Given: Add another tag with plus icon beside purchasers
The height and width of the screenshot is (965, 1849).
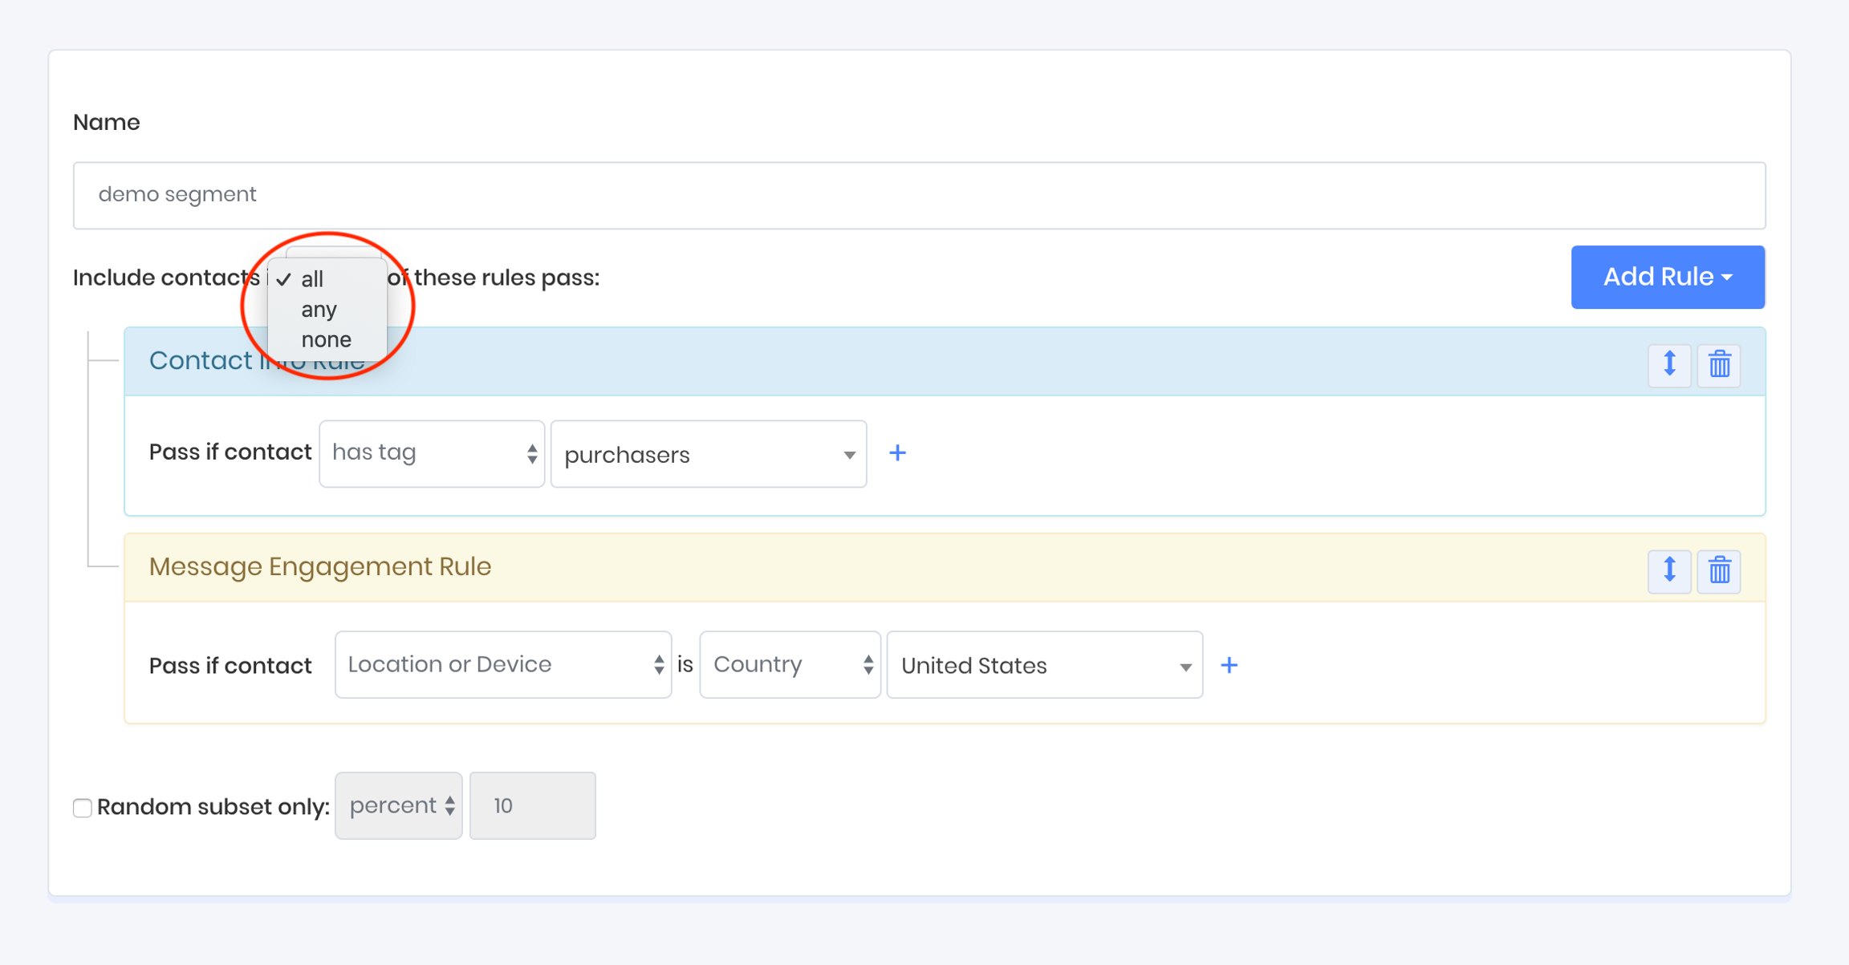Looking at the screenshot, I should [897, 453].
